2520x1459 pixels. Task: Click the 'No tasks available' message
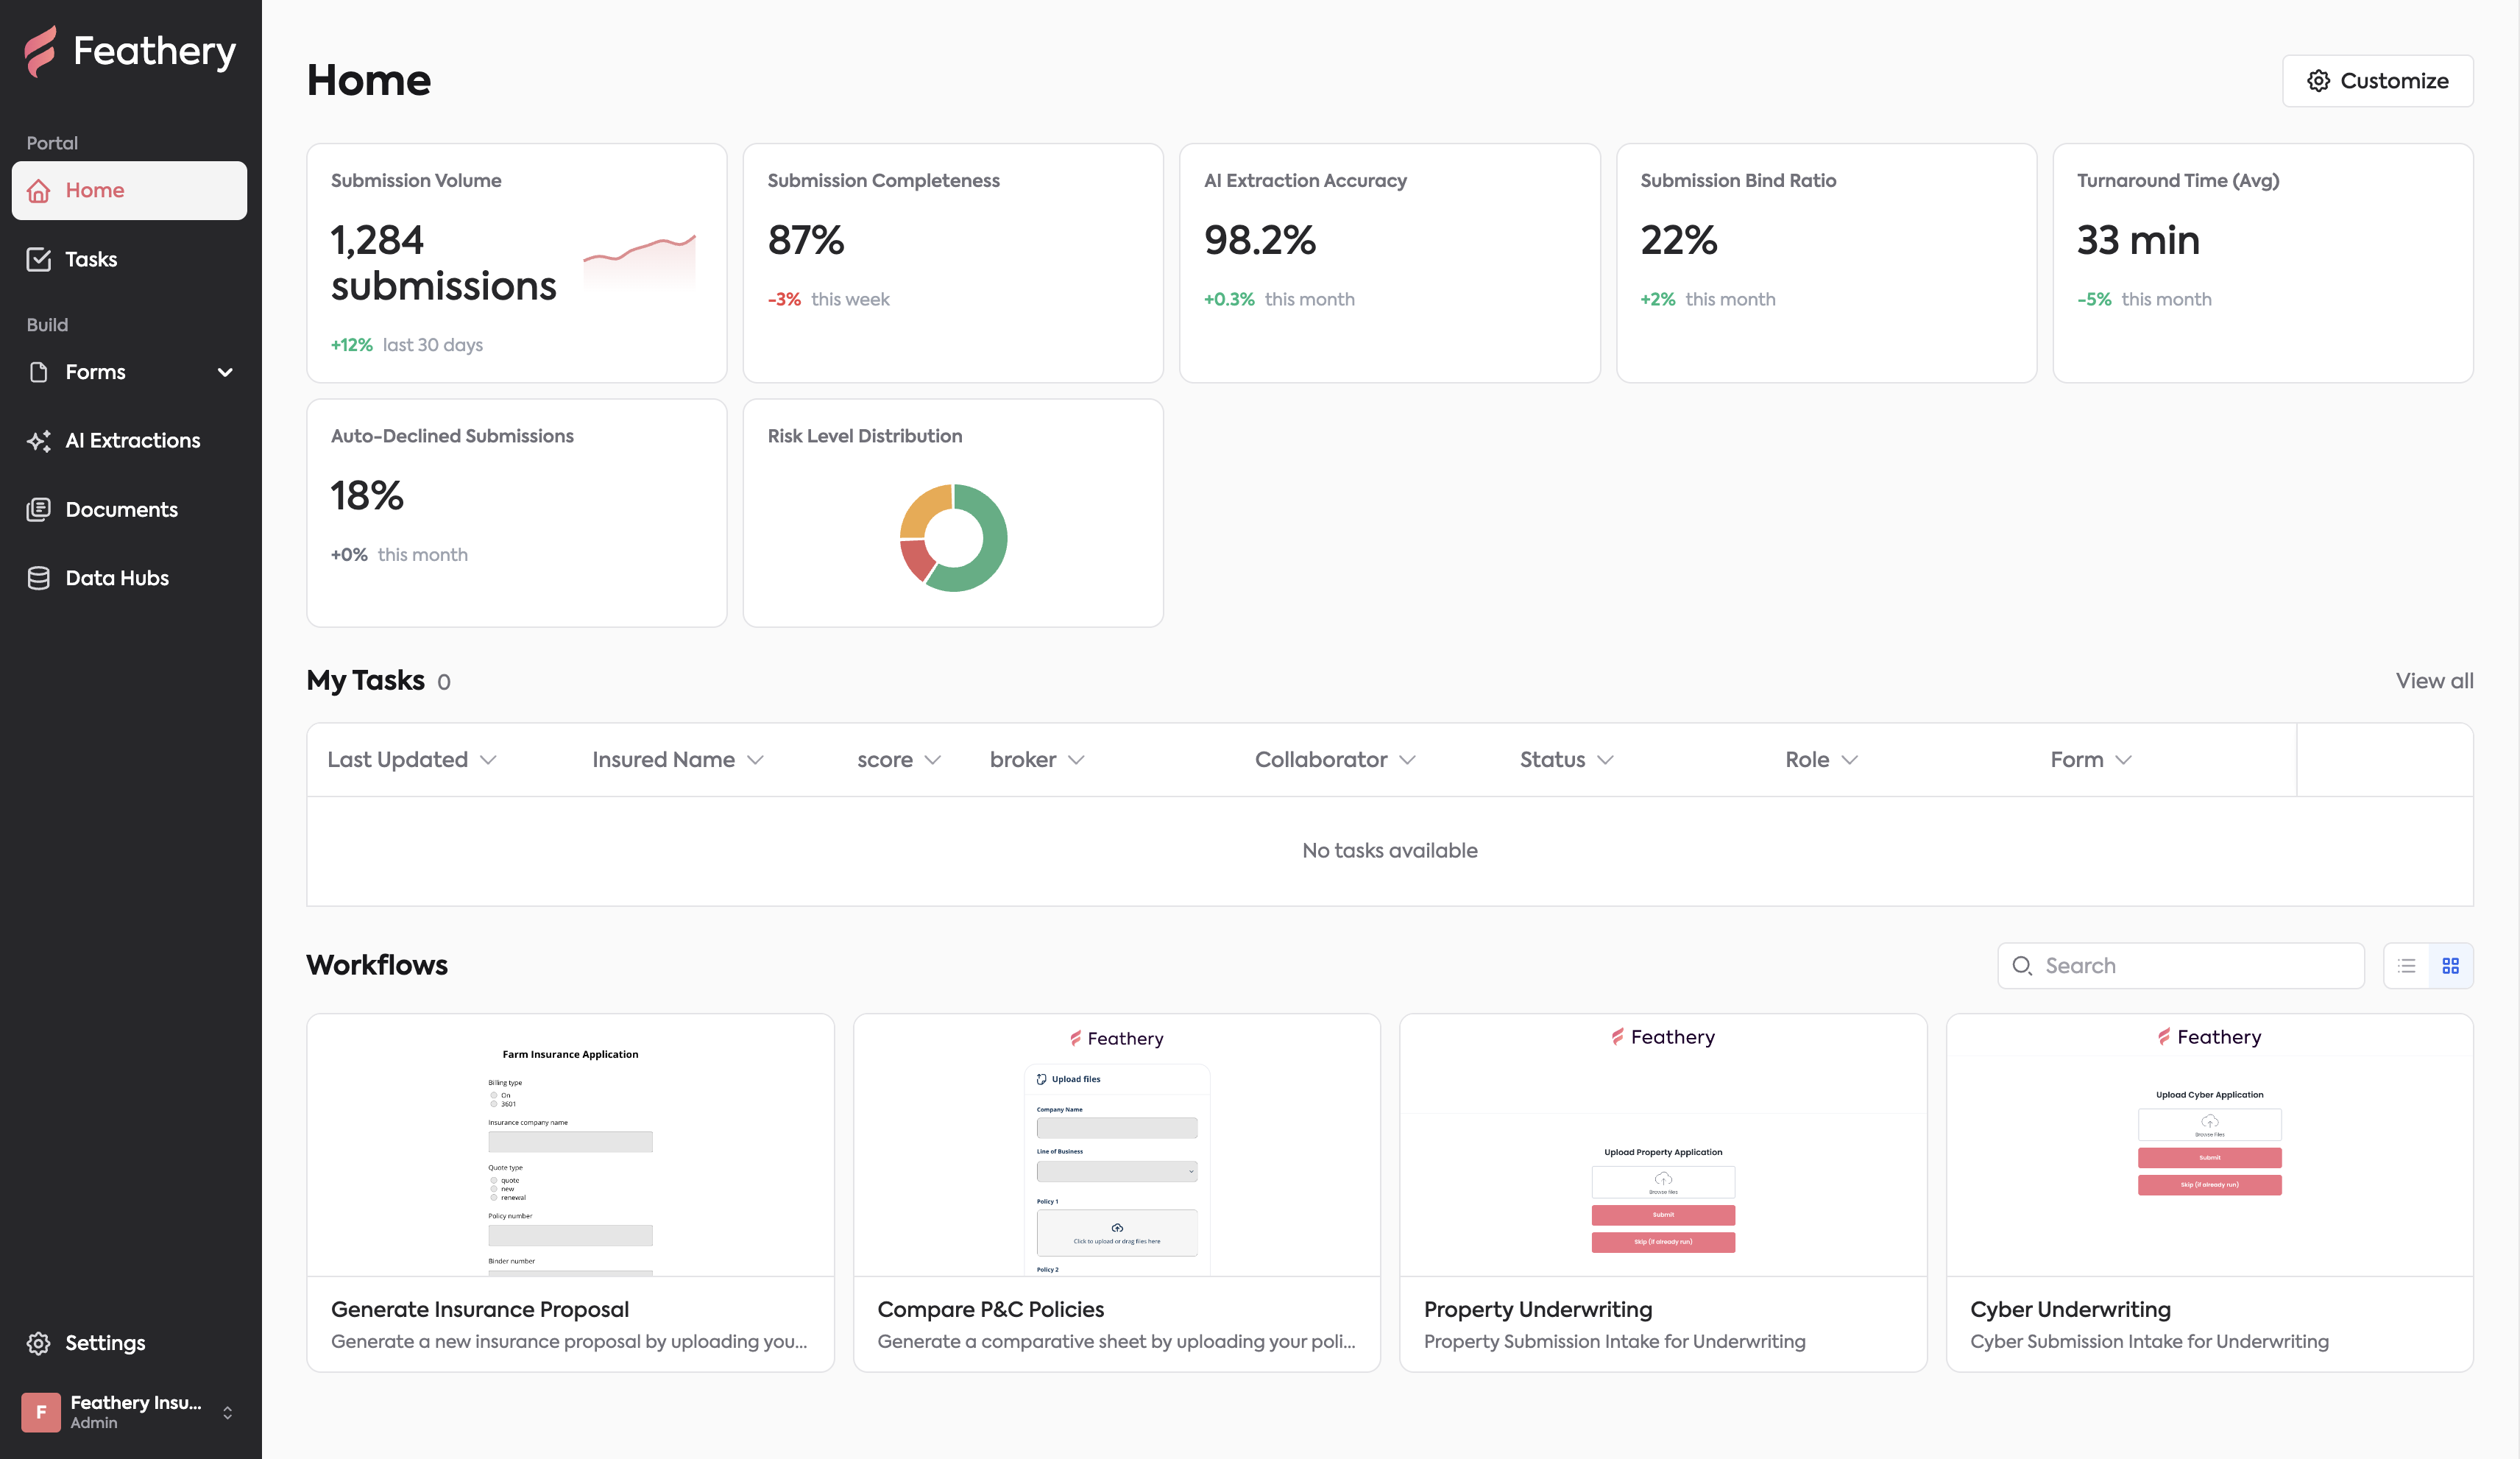click(1389, 851)
